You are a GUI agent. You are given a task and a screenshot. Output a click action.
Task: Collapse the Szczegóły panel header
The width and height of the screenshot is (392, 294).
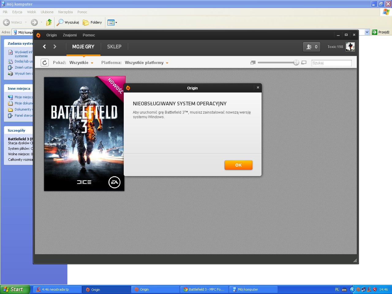pyautogui.click(x=18, y=130)
